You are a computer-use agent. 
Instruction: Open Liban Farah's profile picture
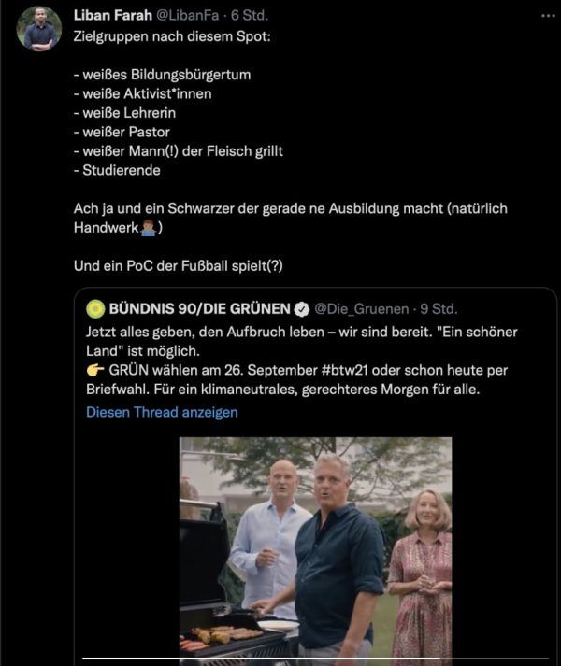(x=39, y=29)
